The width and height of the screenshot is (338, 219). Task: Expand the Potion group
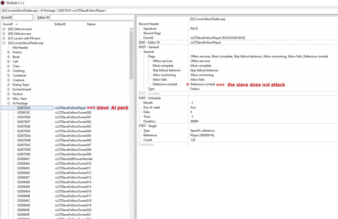(9, 52)
